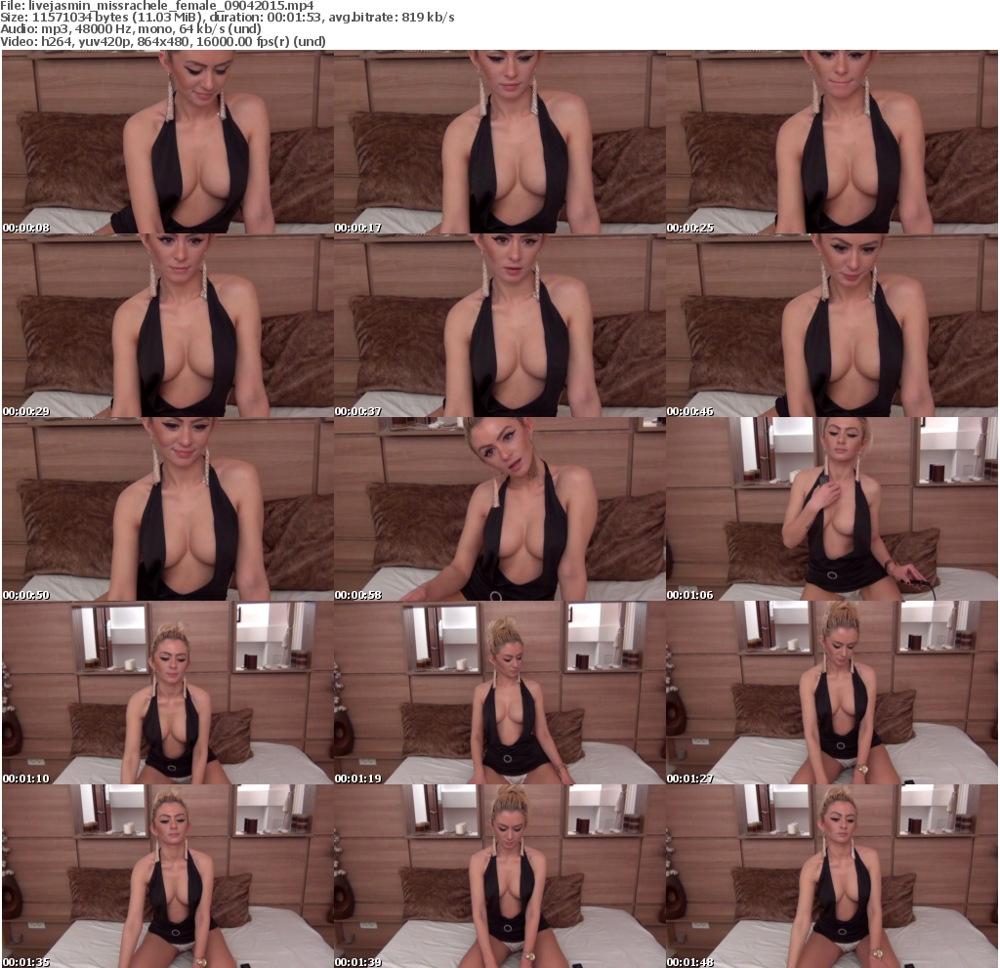This screenshot has width=1000, height=968.
Task: Select the frame stamped 00:00:17
Action: pyautogui.click(x=499, y=142)
